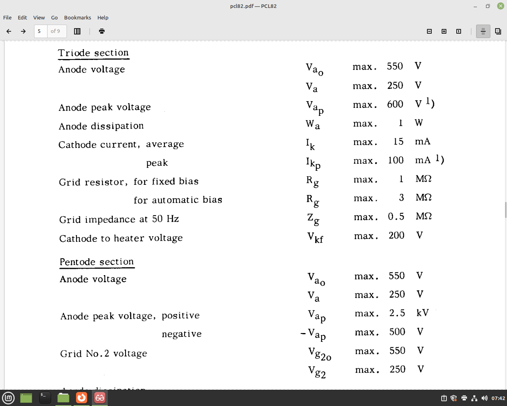Image resolution: width=507 pixels, height=406 pixels.
Task: Click the '15 mA' cathode current value
Action: tap(412, 142)
